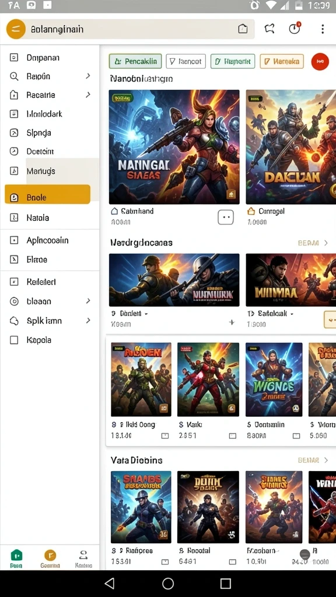336x597 pixels.
Task: Tap the orange menu button in search bar
Action: [16, 29]
